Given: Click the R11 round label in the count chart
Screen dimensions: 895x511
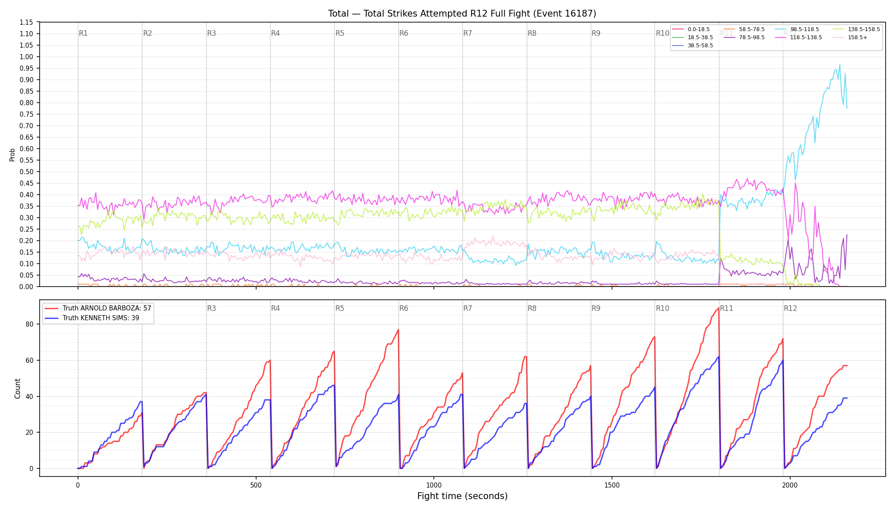Looking at the screenshot, I should coord(727,308).
